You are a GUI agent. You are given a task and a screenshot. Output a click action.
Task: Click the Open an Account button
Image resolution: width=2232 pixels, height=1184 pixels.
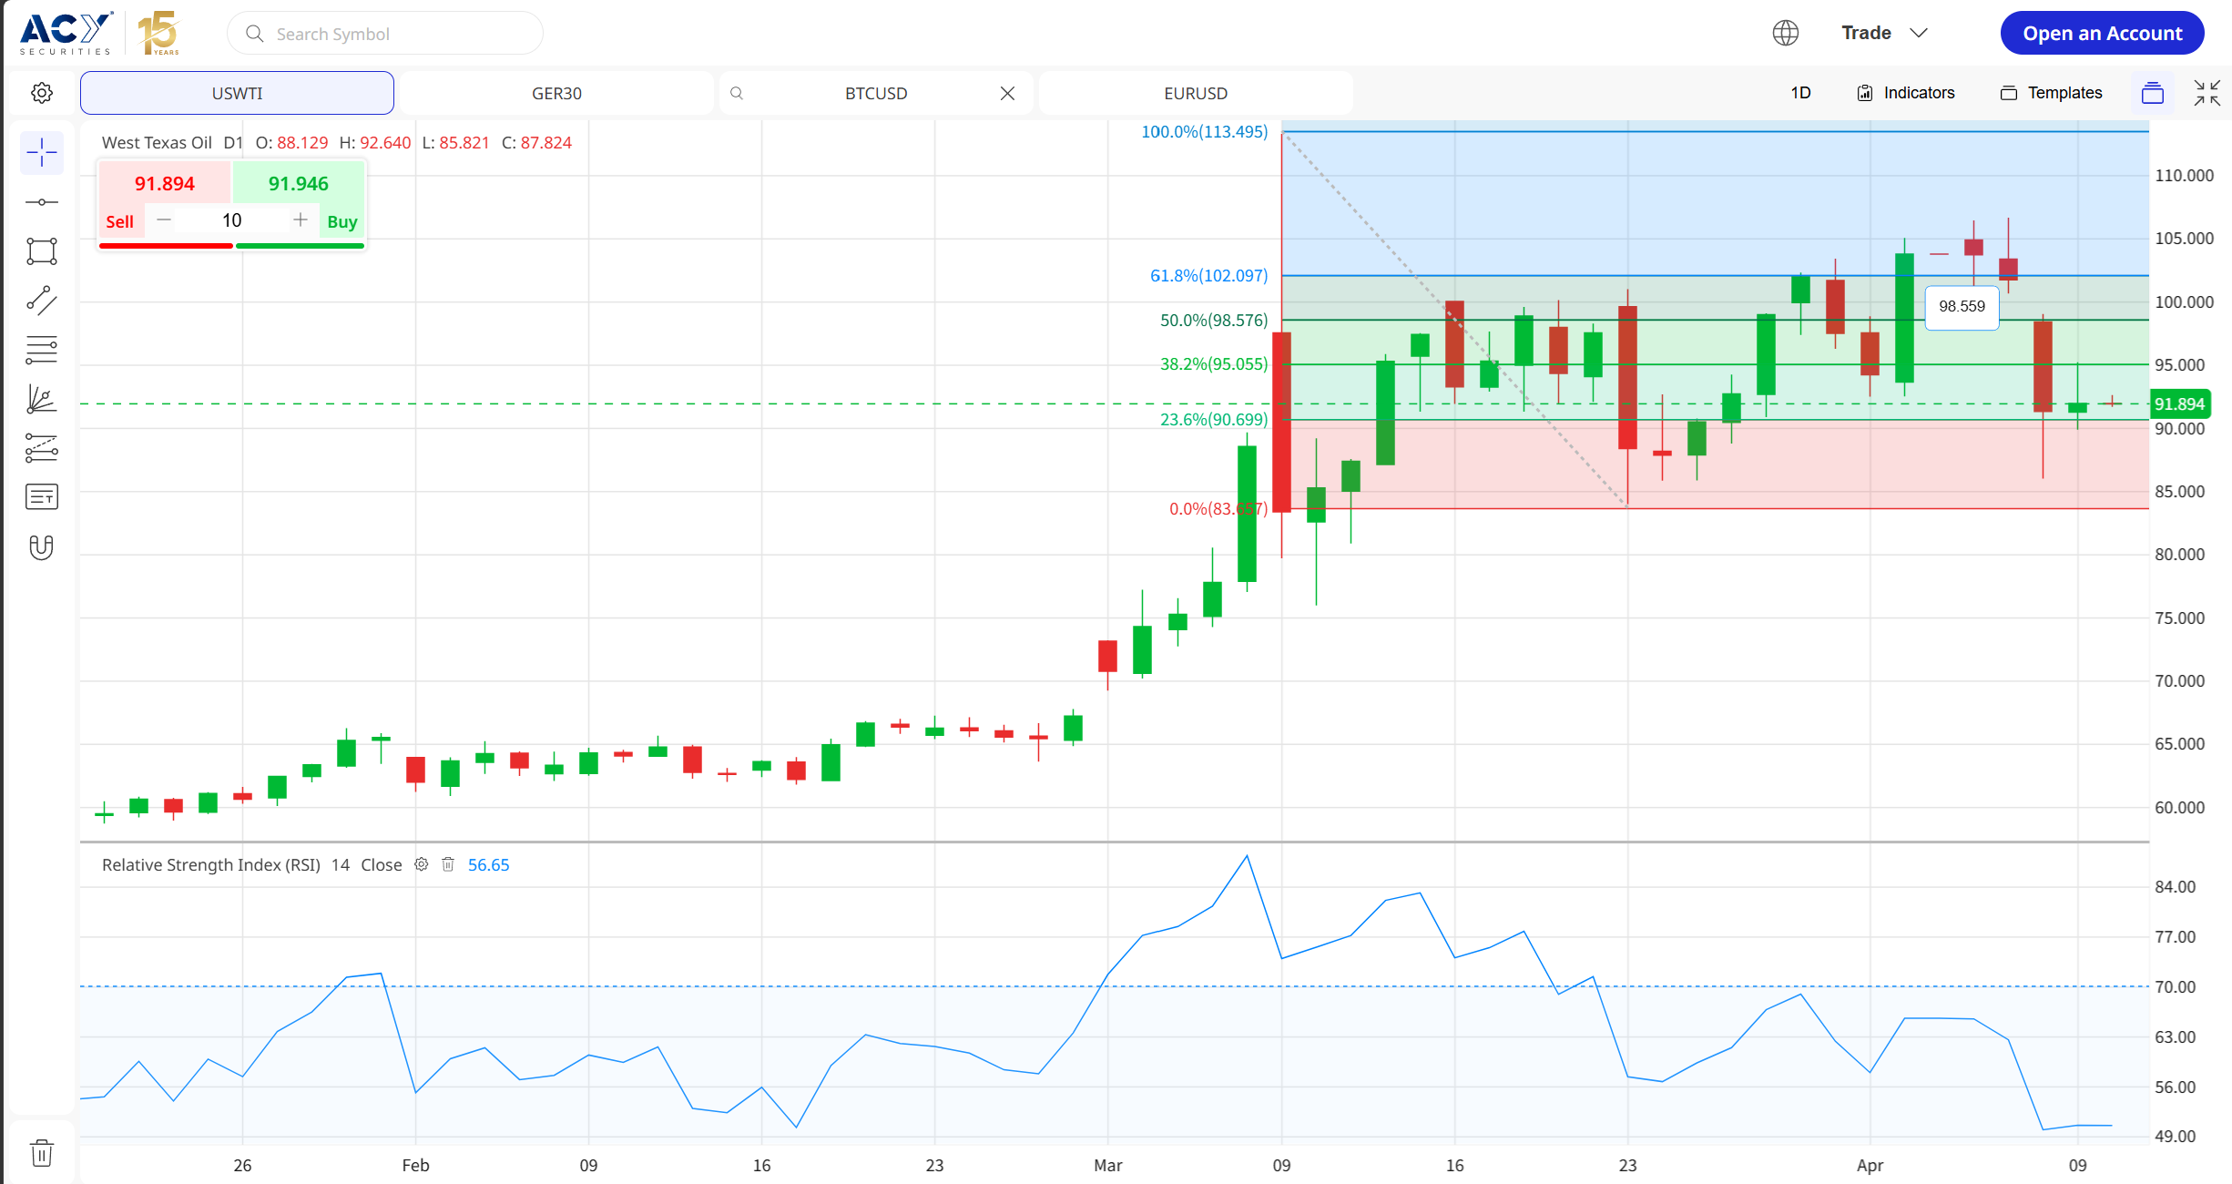(x=2102, y=34)
